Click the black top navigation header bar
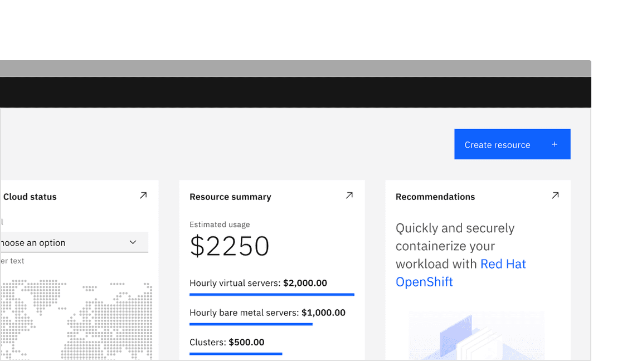 [x=295, y=92]
